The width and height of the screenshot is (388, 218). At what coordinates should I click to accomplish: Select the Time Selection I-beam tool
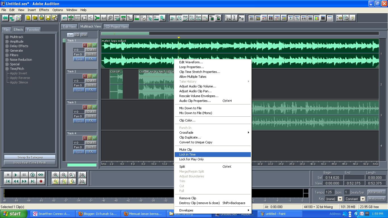[234, 18]
